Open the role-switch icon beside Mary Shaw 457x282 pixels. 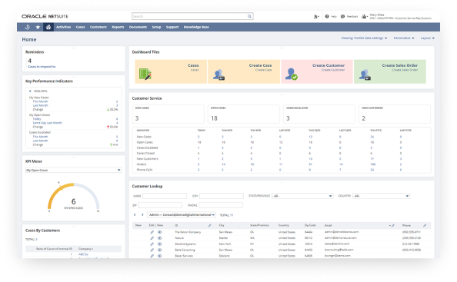click(x=365, y=17)
